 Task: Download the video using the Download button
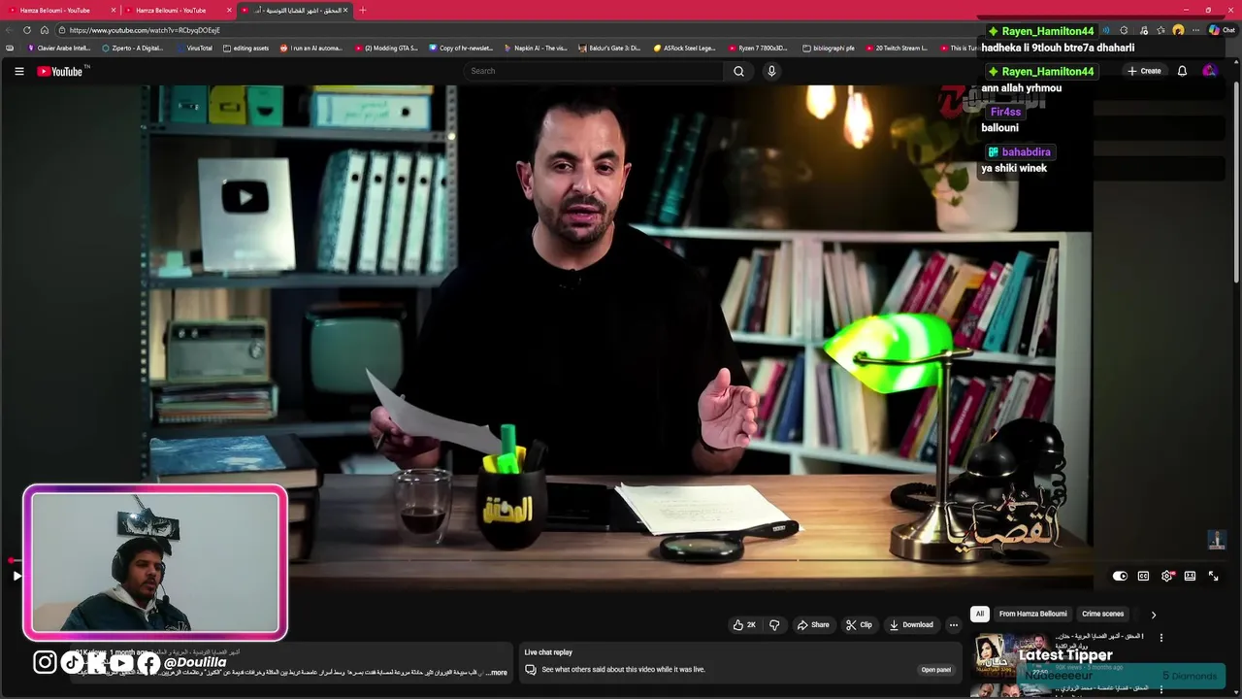pos(911,625)
